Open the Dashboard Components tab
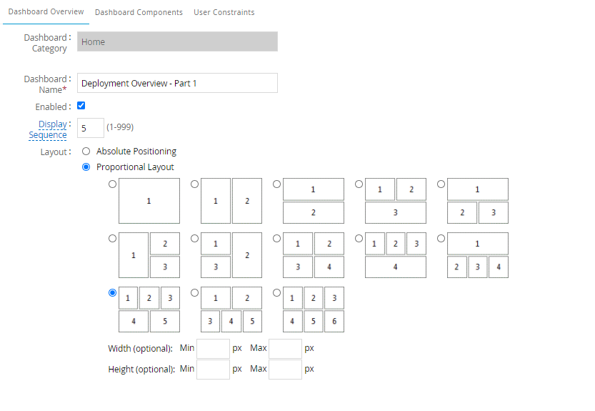 (139, 12)
